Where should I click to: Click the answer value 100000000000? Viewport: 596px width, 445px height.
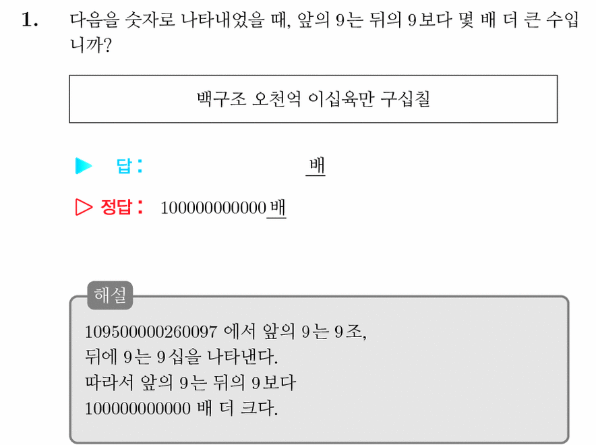213,208
